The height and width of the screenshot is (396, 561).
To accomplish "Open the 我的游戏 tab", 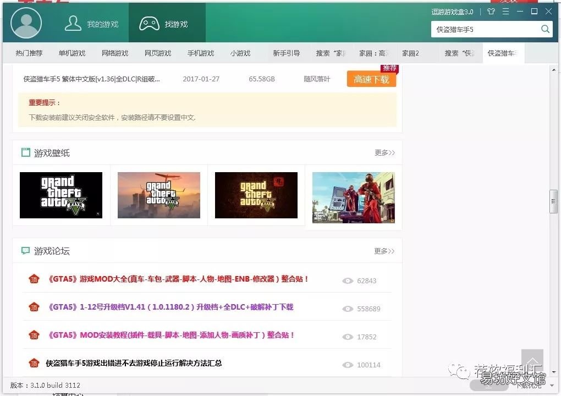I will (92, 24).
